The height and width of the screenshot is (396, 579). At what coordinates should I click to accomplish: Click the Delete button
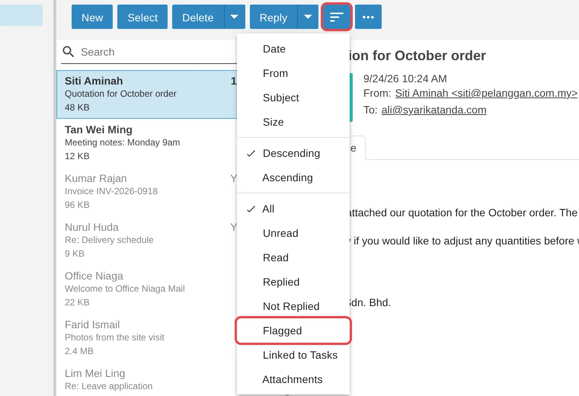click(x=198, y=17)
